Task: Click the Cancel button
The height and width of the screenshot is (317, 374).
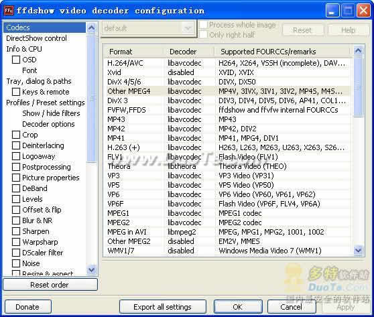Action: click(292, 307)
